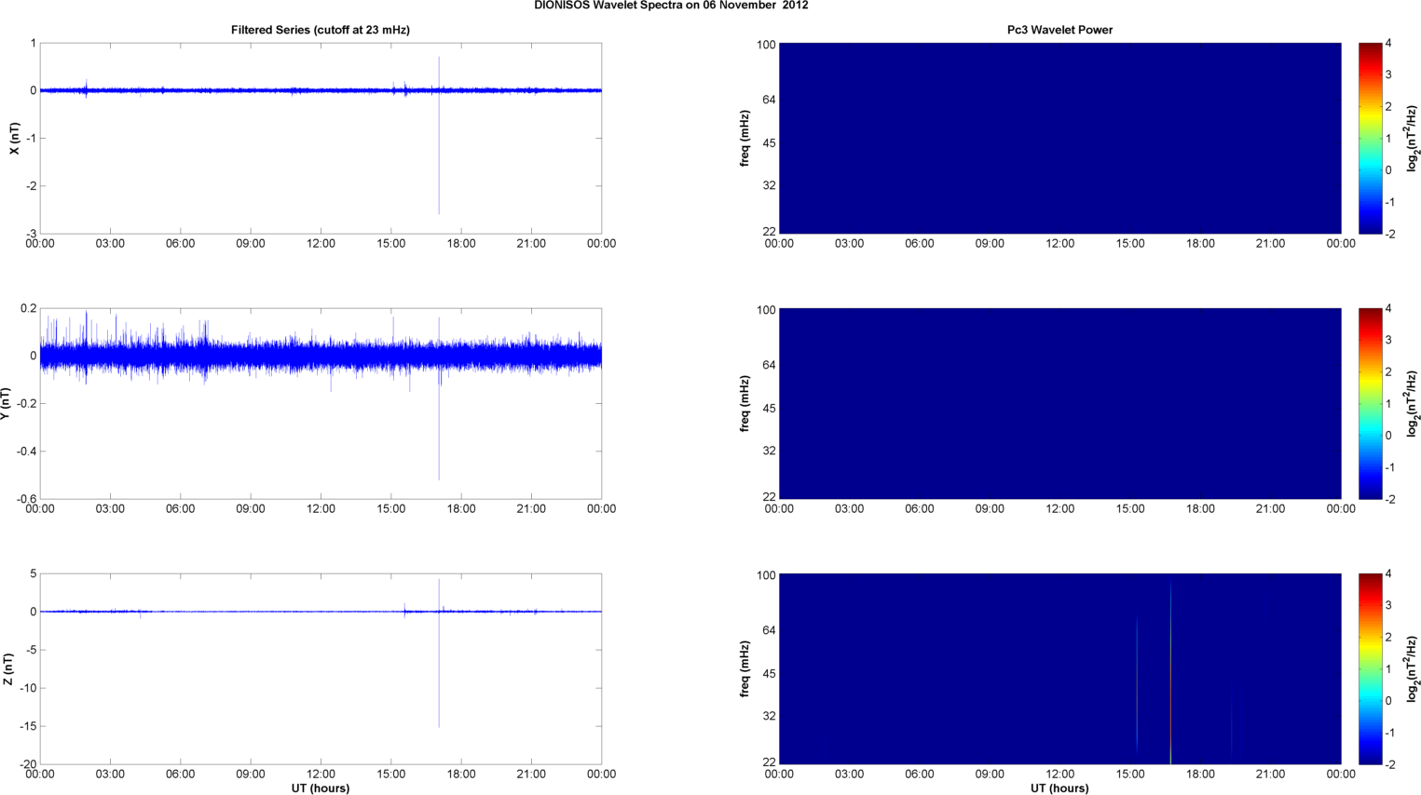Click the 'X (nT)' axis label
The height and width of the screenshot is (795, 1421).
pyautogui.click(x=14, y=139)
